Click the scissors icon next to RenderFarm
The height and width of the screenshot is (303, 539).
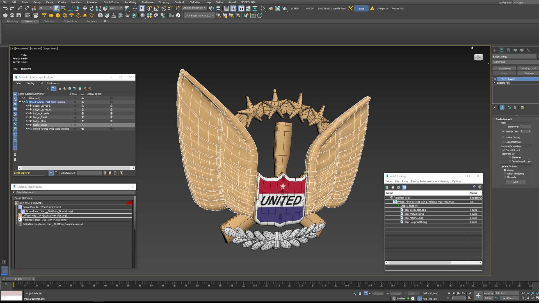[351, 8]
